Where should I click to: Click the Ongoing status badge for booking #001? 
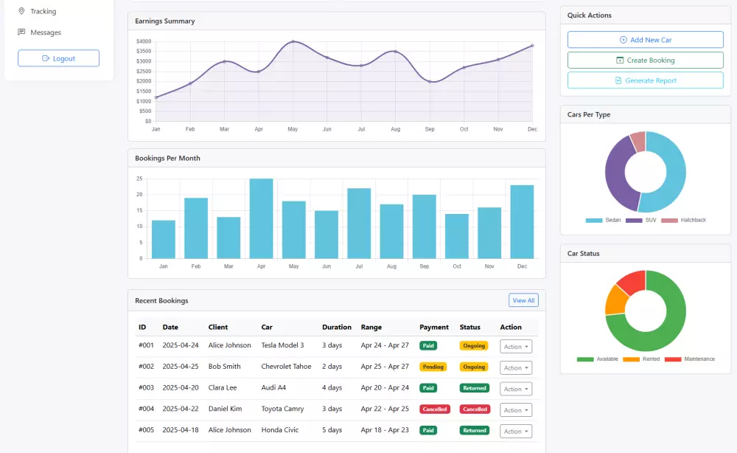click(x=474, y=346)
